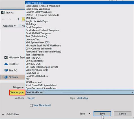Choose Web Page format option
The height and width of the screenshot is (119, 134).
[79, 24]
